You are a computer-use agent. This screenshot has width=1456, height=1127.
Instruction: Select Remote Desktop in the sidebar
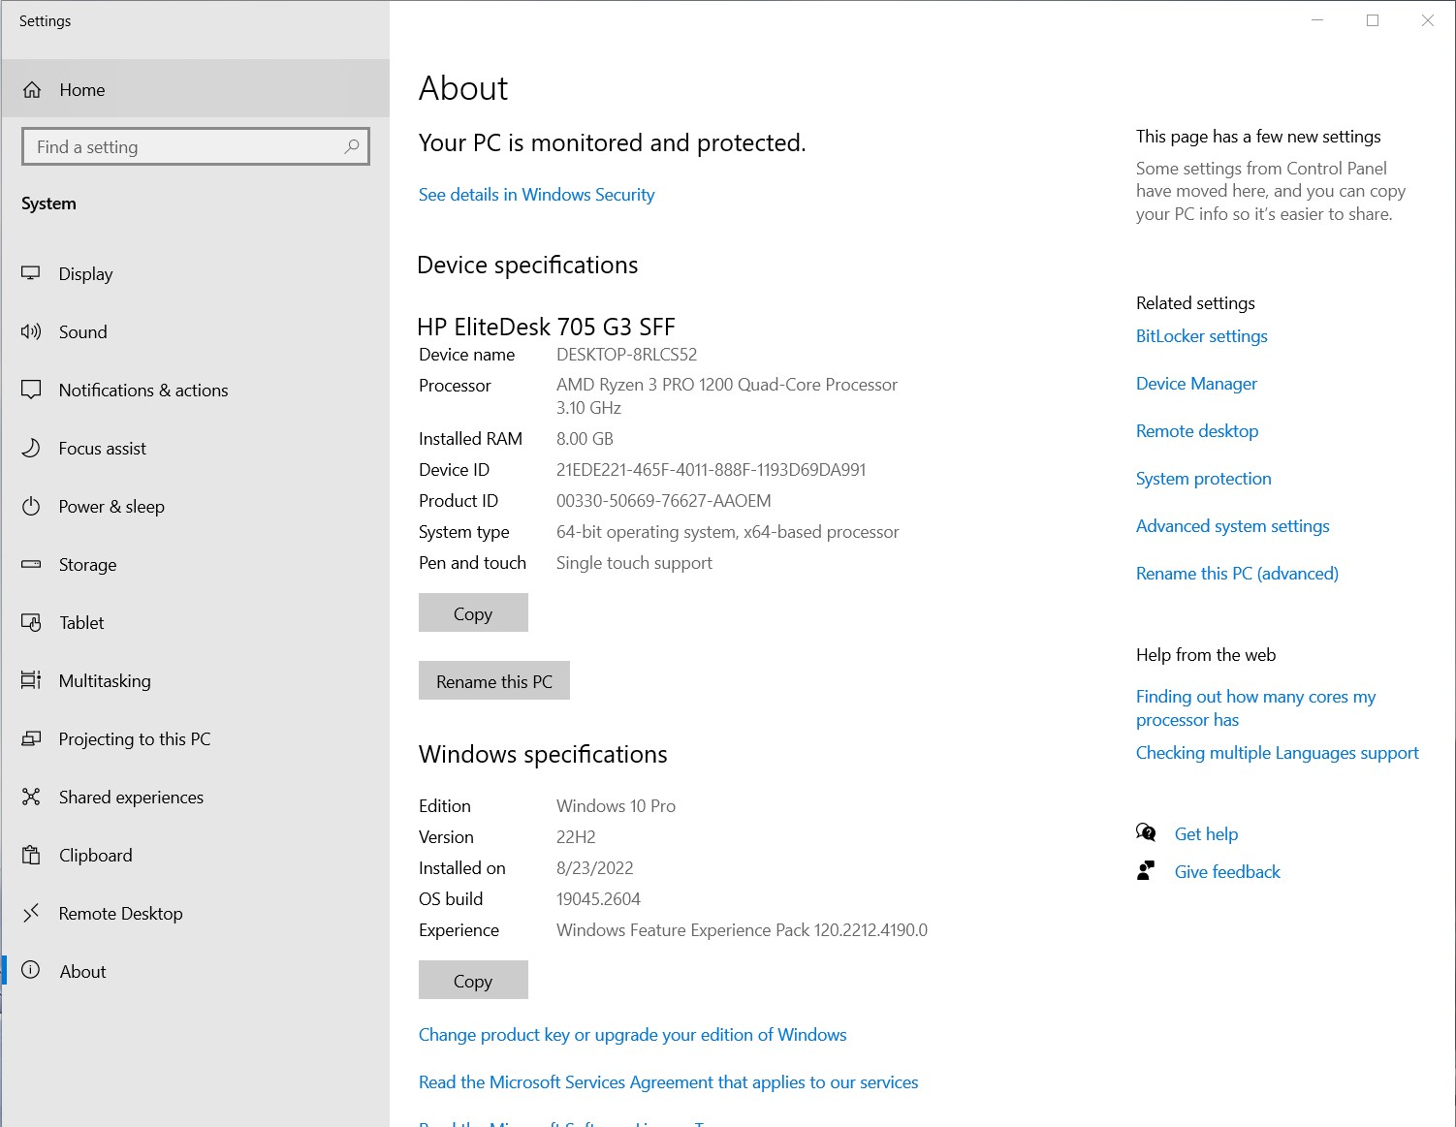pos(120,913)
